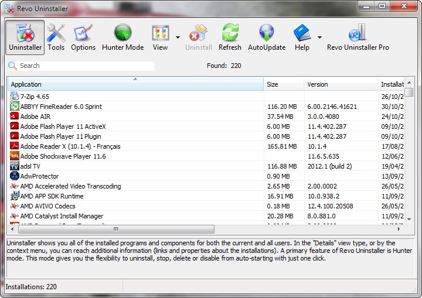The image size is (422, 298).
Task: Click the vertical scrollbar thumb
Action: (409, 92)
